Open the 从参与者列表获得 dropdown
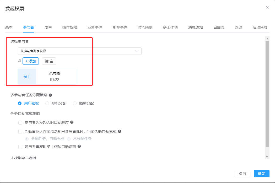This screenshot has width=275, height=183. pyautogui.click(x=80, y=51)
